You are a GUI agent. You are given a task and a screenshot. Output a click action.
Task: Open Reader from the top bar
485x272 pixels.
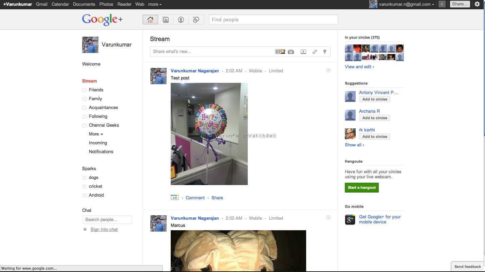[x=124, y=4]
